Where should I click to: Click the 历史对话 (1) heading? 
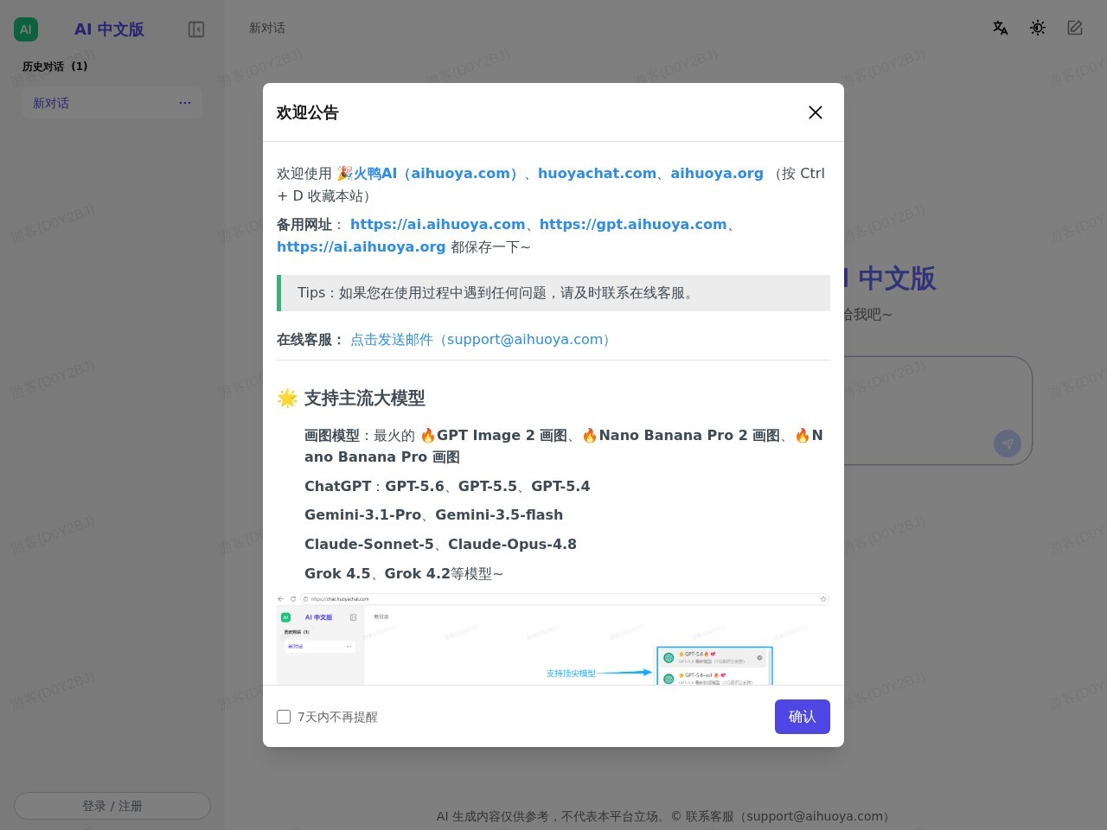[55, 67]
